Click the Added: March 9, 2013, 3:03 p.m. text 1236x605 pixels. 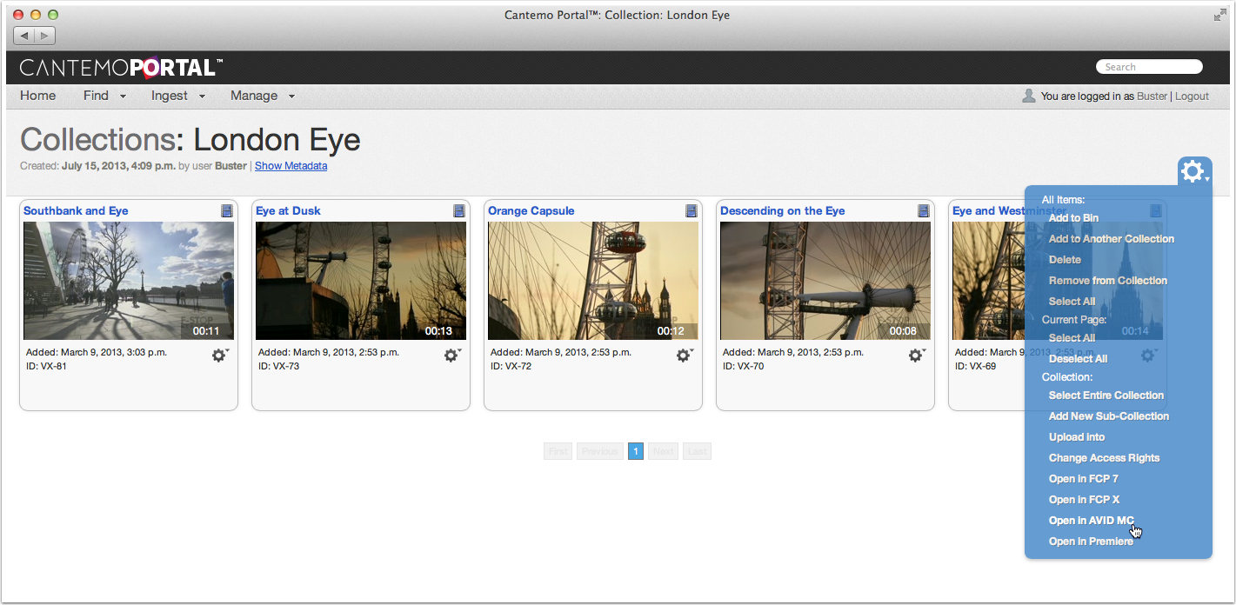(x=97, y=352)
